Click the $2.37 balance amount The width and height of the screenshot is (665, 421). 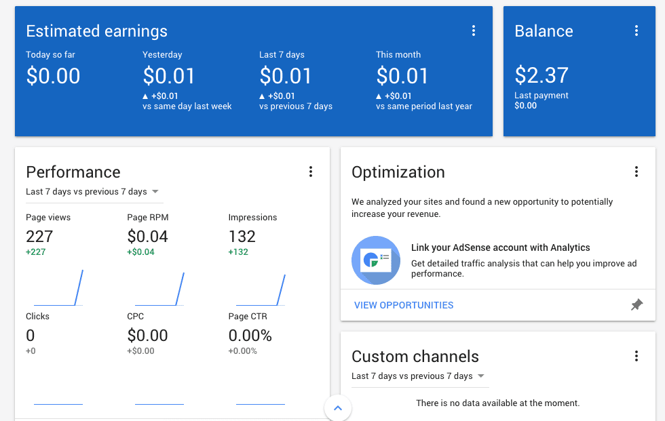click(x=541, y=75)
